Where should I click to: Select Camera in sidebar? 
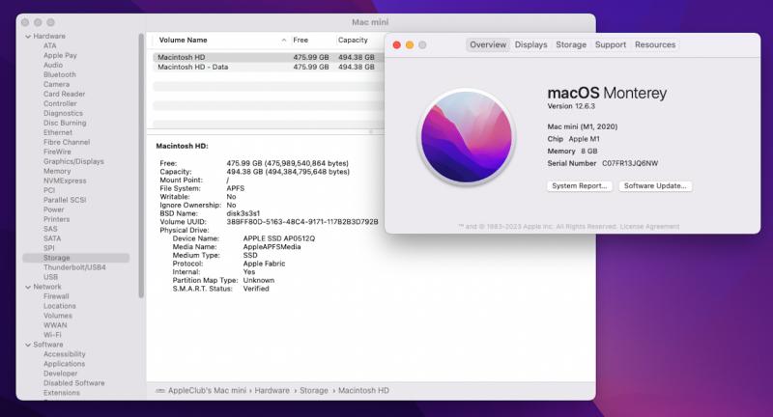[56, 84]
